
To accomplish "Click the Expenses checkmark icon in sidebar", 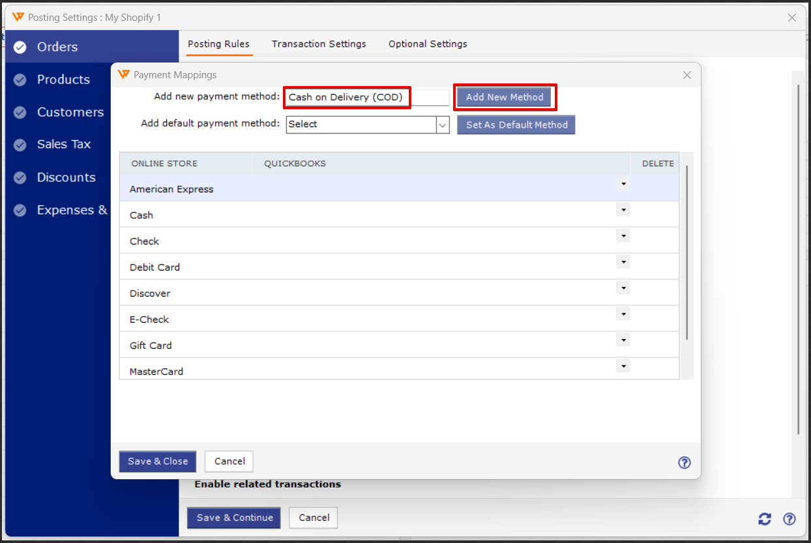I will click(x=20, y=210).
